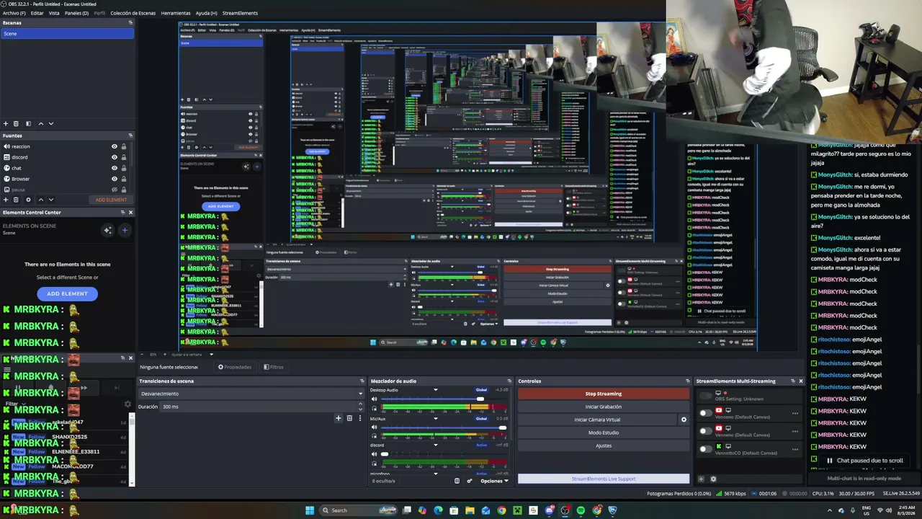Open the Opciones dropdown in audio mixer
Viewport: 922px width, 519px height.
tap(494, 481)
